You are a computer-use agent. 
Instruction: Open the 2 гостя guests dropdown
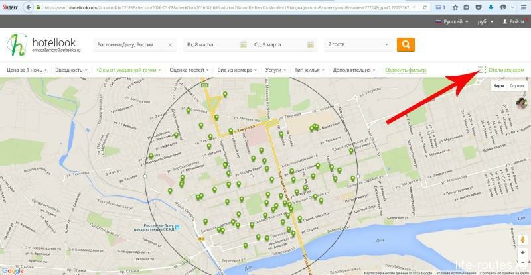point(356,45)
